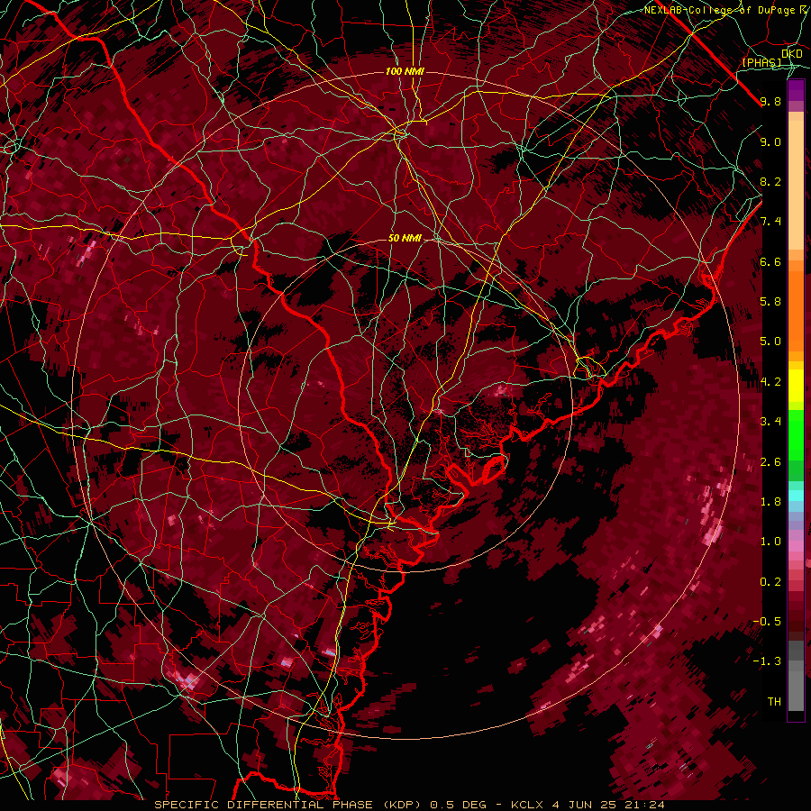Viewport: 811px width, 811px height.
Task: Click the 6.6 legend value
Action: click(x=770, y=261)
